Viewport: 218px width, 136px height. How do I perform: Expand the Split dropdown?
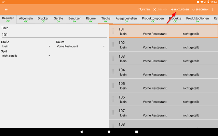click(x=26, y=56)
